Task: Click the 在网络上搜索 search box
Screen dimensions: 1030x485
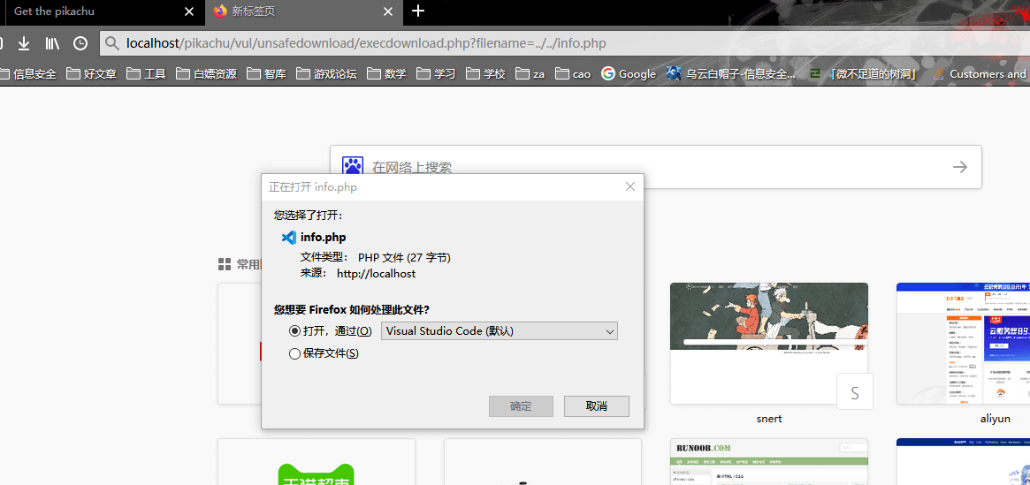Action: [655, 167]
